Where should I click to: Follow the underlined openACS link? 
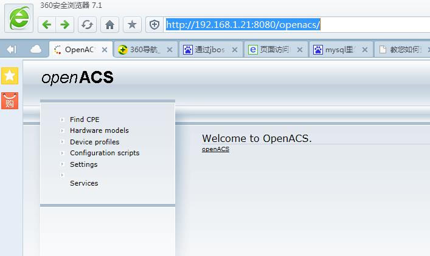point(215,149)
